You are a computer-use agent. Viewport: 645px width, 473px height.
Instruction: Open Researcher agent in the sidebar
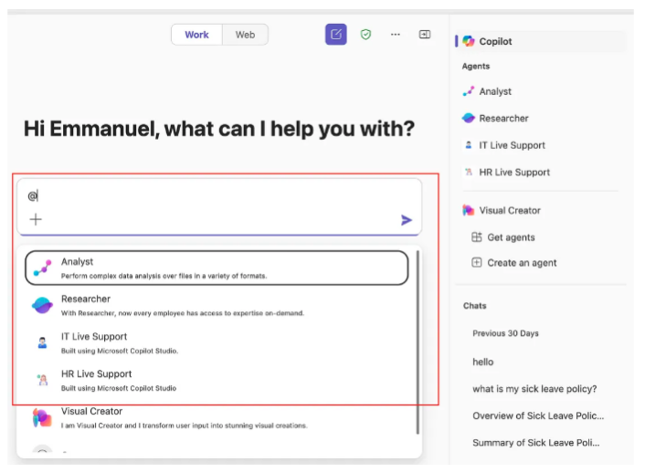pos(503,118)
